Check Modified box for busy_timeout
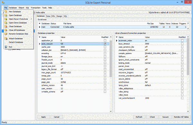The width and height of the screenshot is (193, 125). click(x=182, y=44)
